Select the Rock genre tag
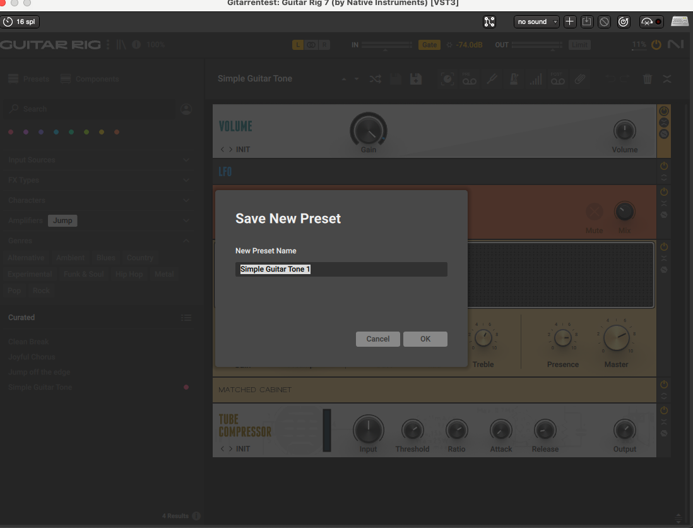The height and width of the screenshot is (528, 693). (x=41, y=291)
